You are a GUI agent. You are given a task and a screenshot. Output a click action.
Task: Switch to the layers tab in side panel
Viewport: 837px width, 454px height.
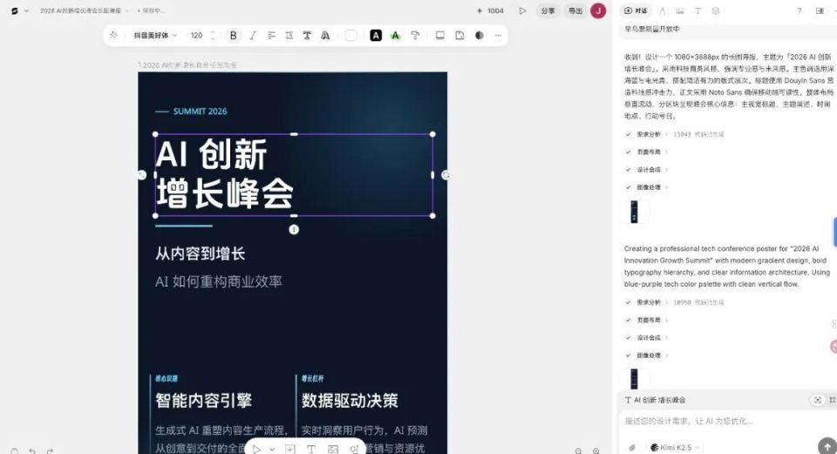click(x=715, y=10)
